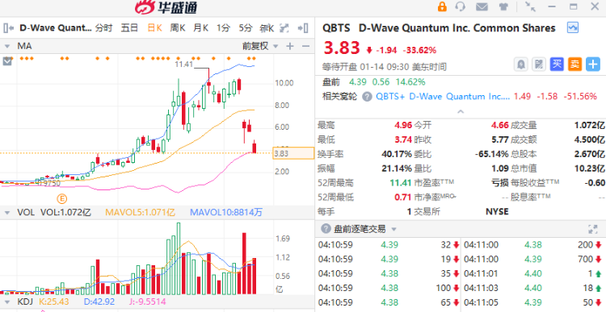This screenshot has width=606, height=312.
Task: Click the blue 买 buy button
Action: pyautogui.click(x=557, y=64)
